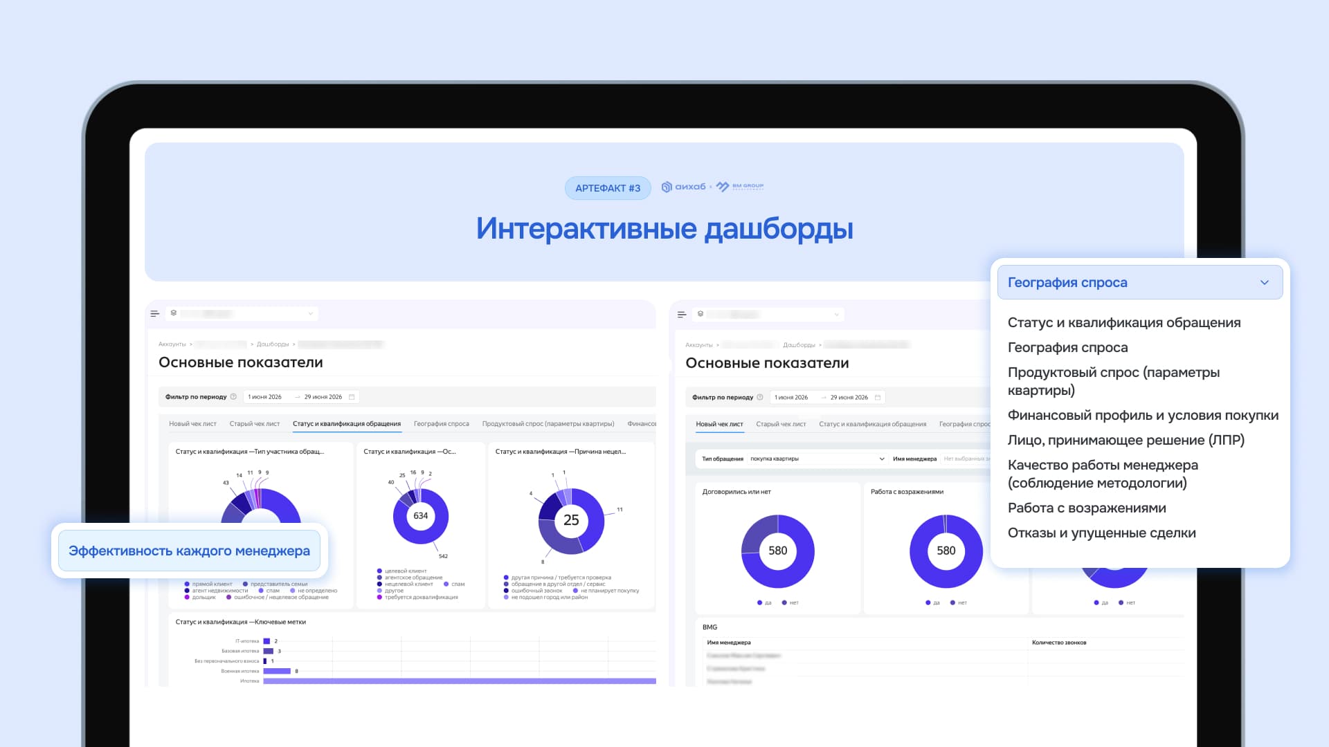Click the period filter help icon, left dashboard
Screen dimensions: 1329x747
233,397
